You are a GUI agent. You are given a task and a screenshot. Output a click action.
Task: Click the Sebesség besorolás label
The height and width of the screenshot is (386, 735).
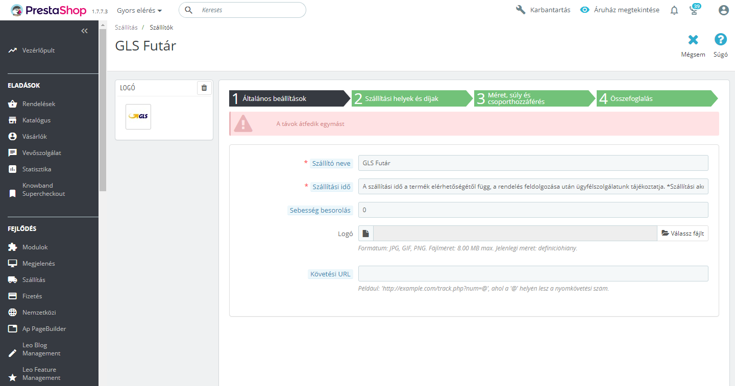point(320,211)
